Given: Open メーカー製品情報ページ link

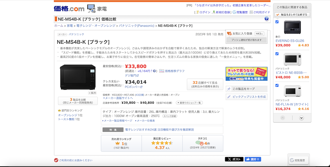Looking at the screenshot, I should pyautogui.click(x=117, y=121).
